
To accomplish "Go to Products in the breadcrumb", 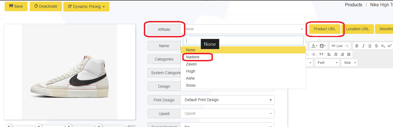I will pyautogui.click(x=353, y=5).
